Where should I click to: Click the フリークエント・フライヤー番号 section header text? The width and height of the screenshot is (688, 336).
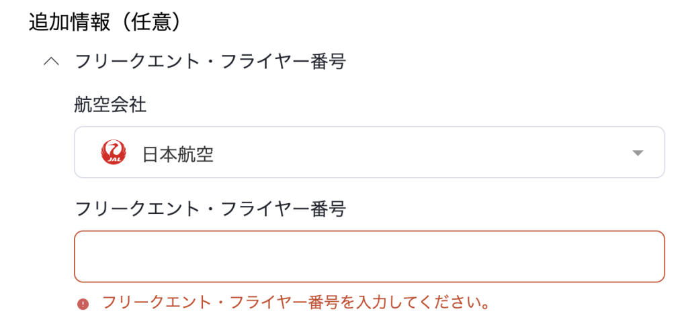pos(210,62)
